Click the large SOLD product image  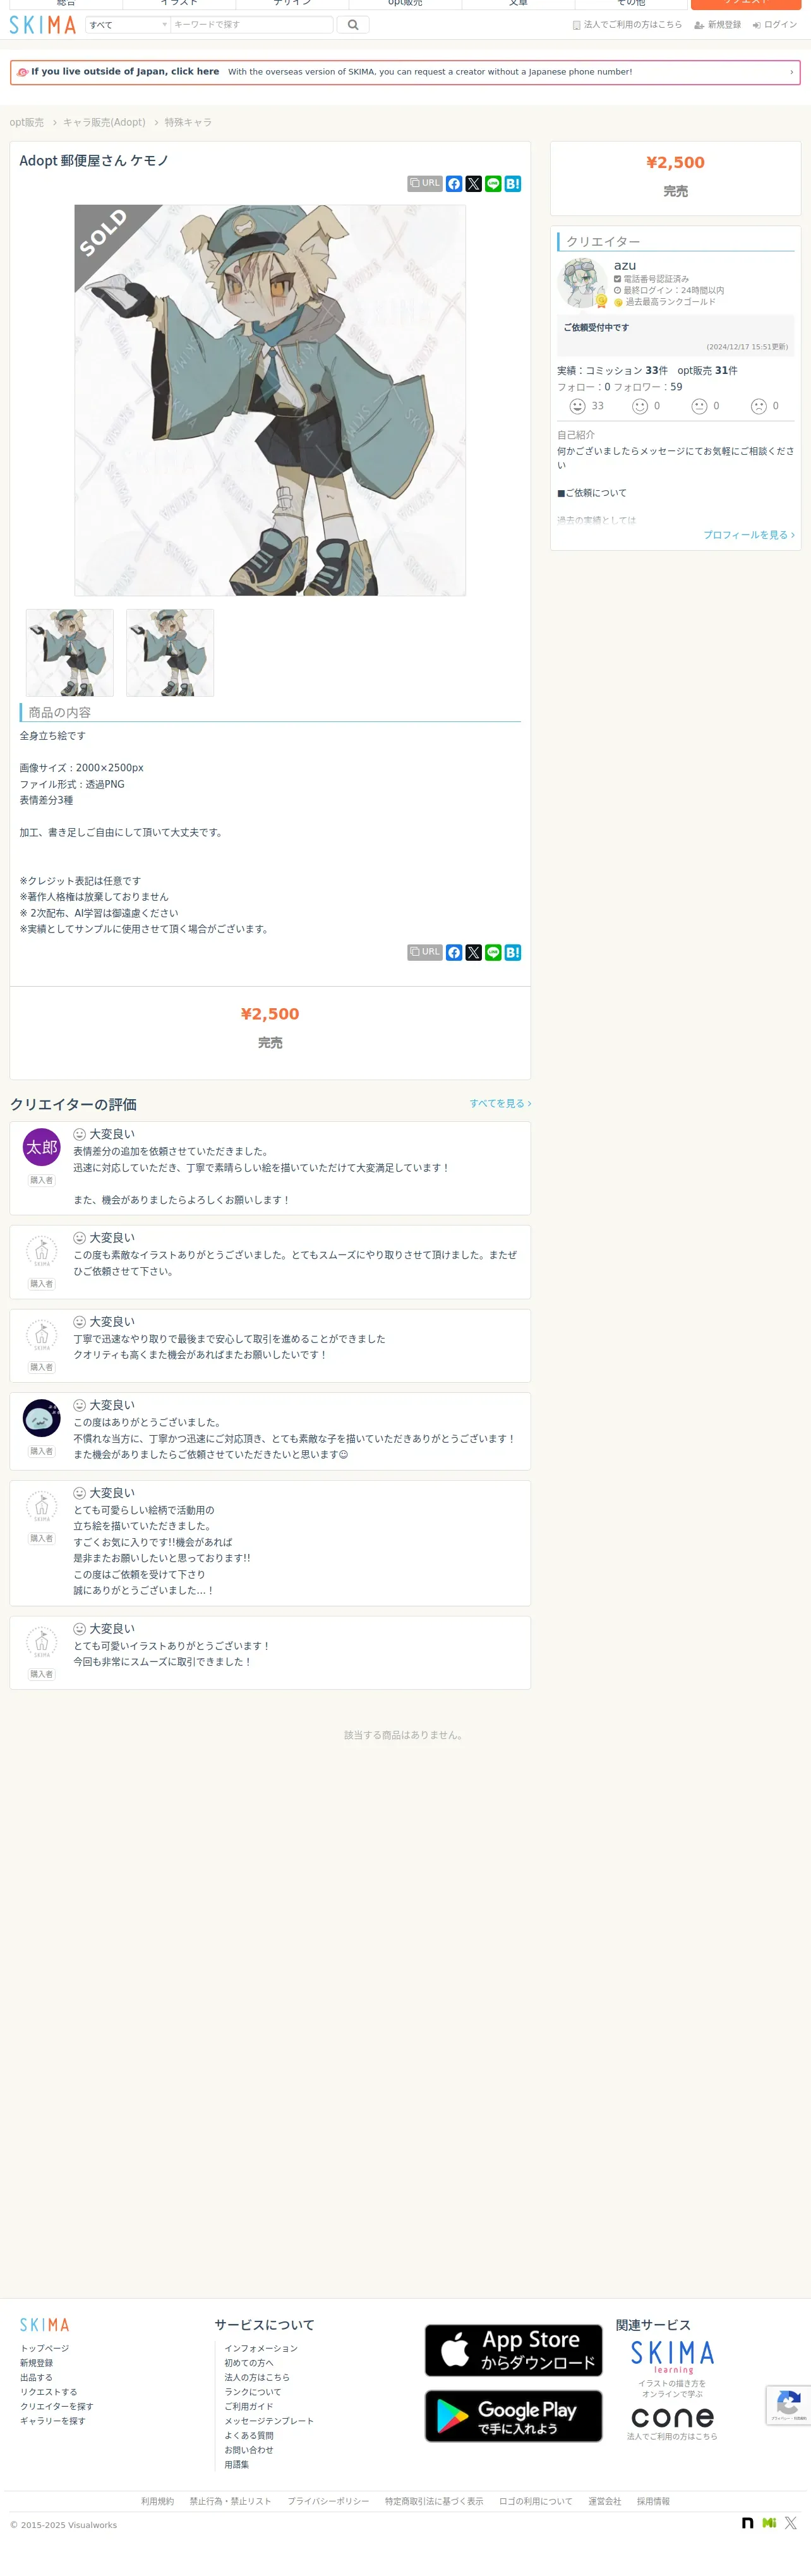coord(270,400)
